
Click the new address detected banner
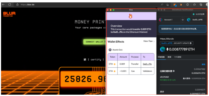point(183,29)
